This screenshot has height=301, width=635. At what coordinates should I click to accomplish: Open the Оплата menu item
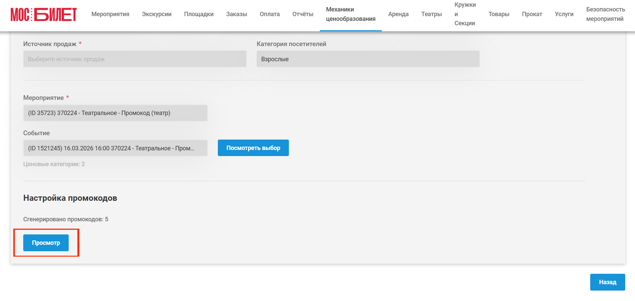point(270,14)
